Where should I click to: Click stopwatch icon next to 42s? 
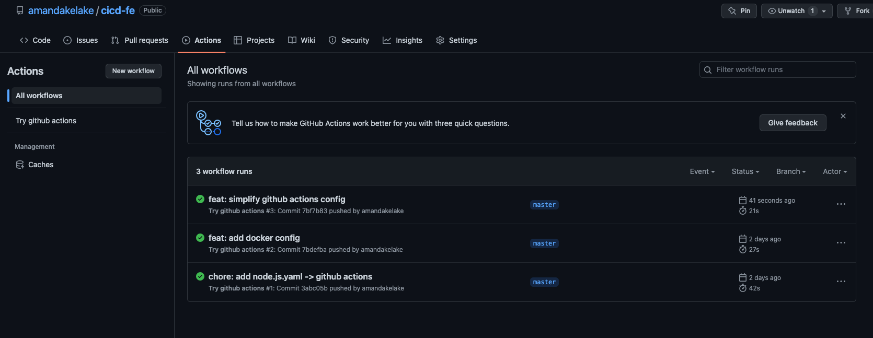(742, 288)
